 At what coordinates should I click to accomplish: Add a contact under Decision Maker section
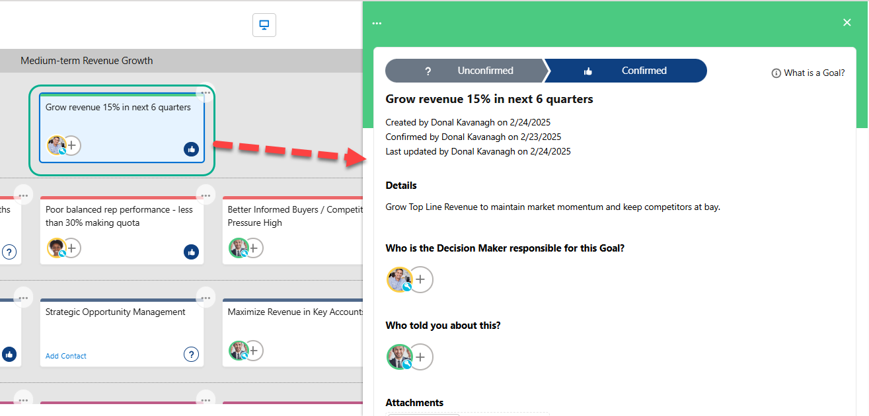[x=420, y=280]
